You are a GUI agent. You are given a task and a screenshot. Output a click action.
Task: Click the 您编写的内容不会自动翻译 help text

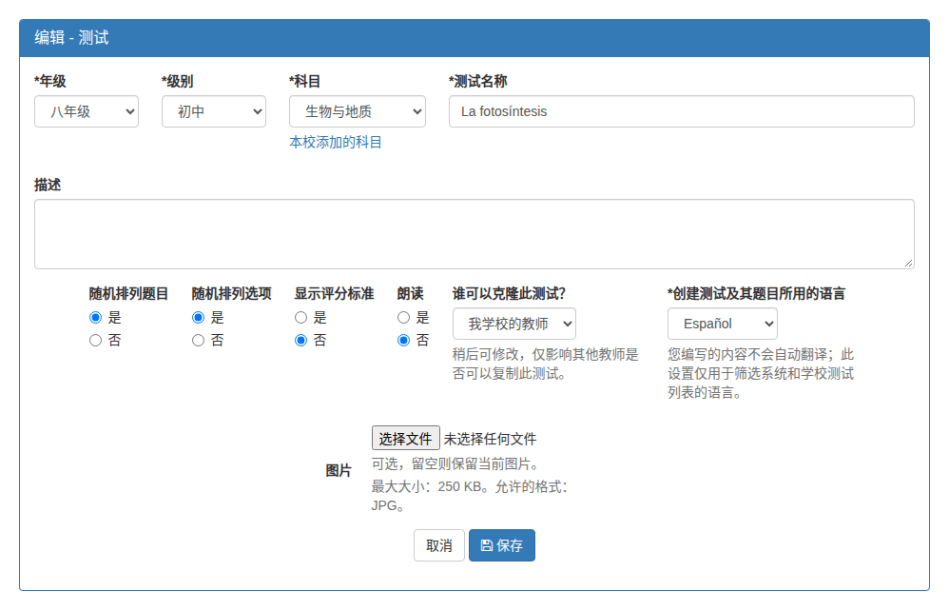coord(761,374)
